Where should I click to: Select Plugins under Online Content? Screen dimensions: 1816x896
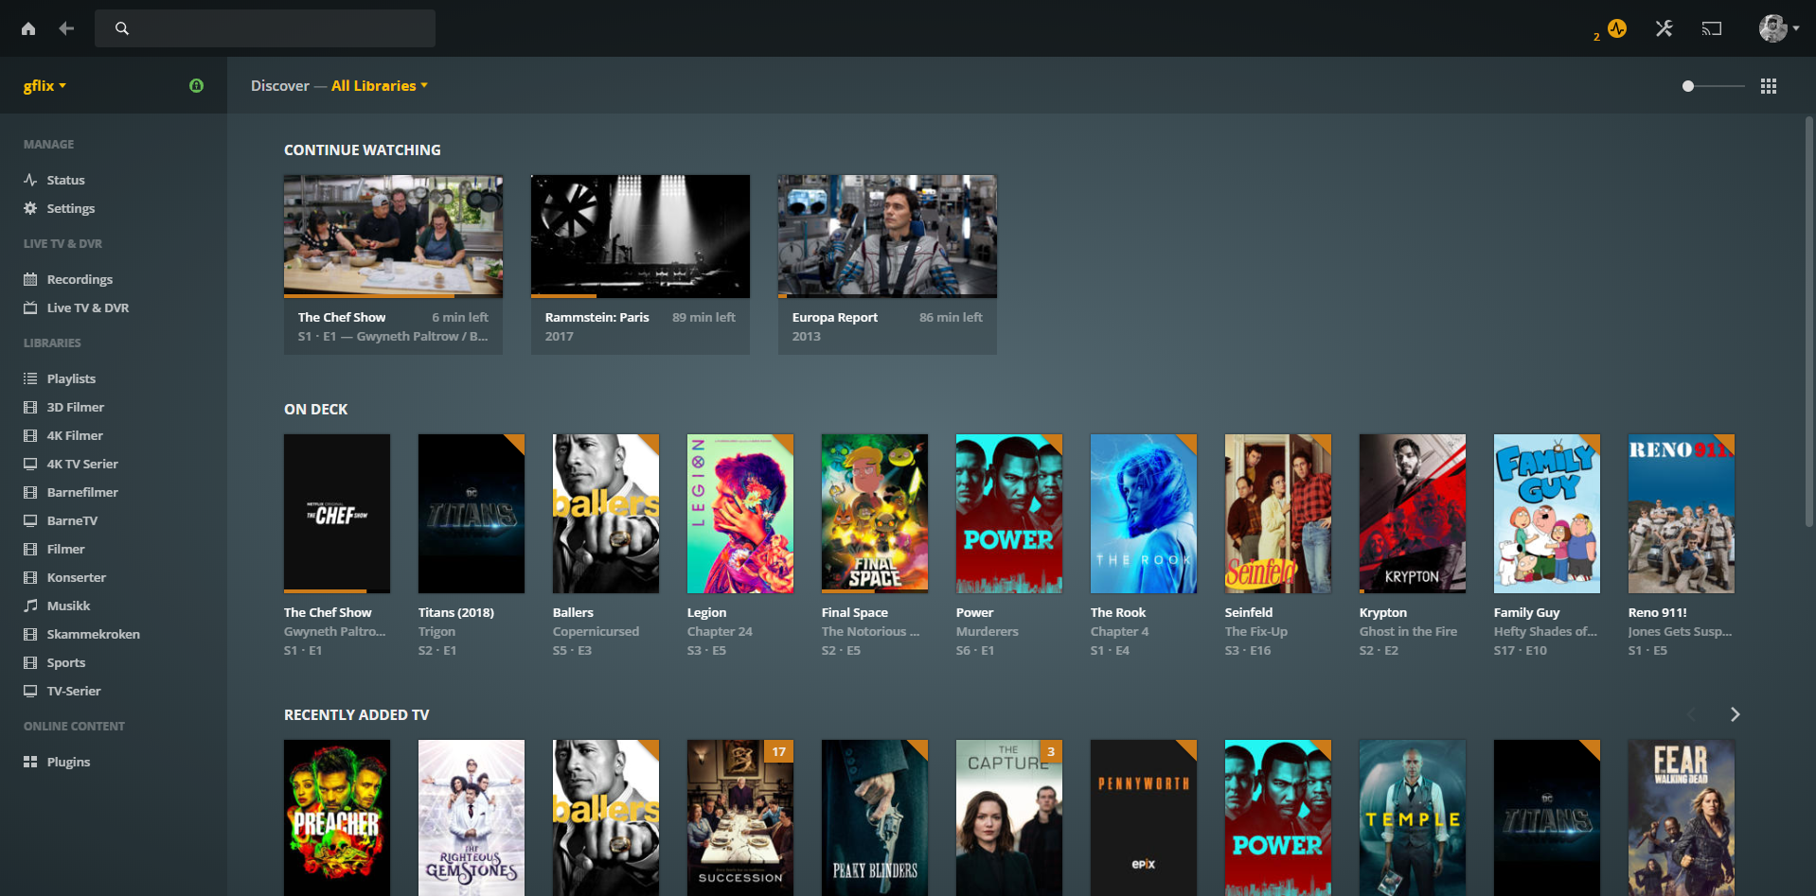click(x=68, y=762)
